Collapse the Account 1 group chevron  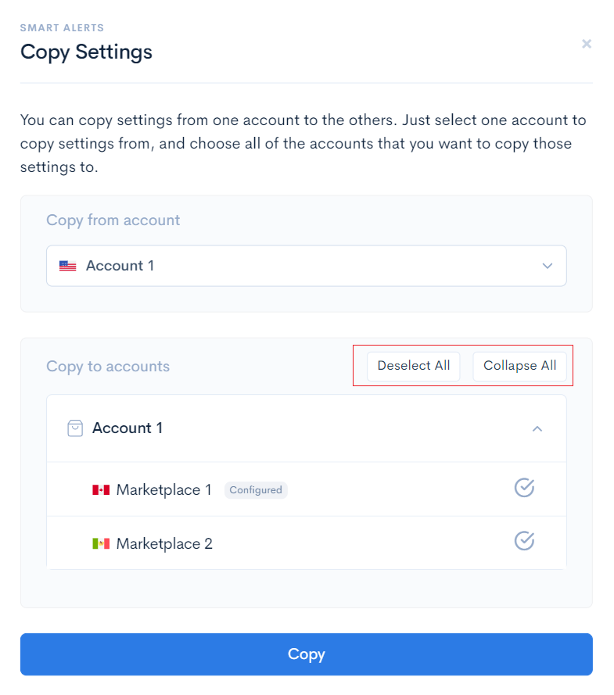pyautogui.click(x=537, y=428)
